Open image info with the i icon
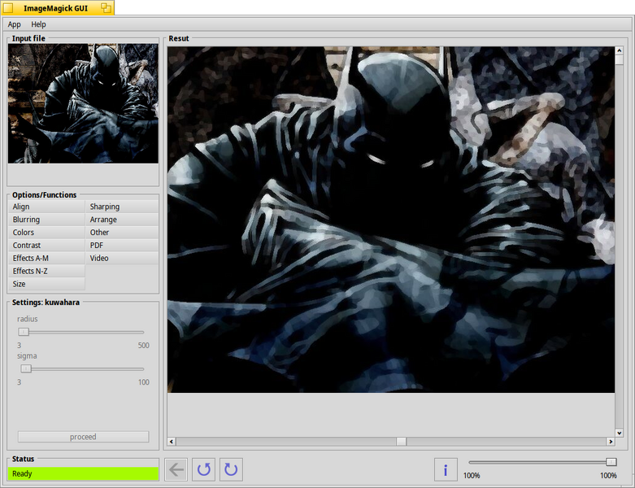Image resolution: width=635 pixels, height=488 pixels. click(446, 470)
